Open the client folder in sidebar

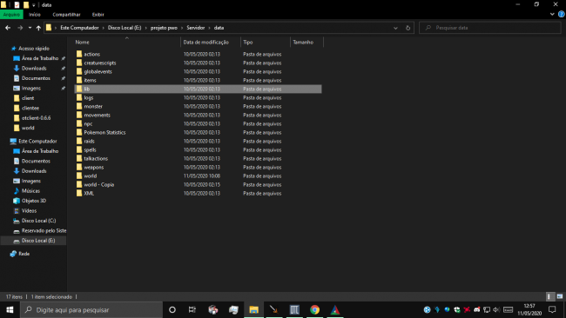tap(28, 98)
